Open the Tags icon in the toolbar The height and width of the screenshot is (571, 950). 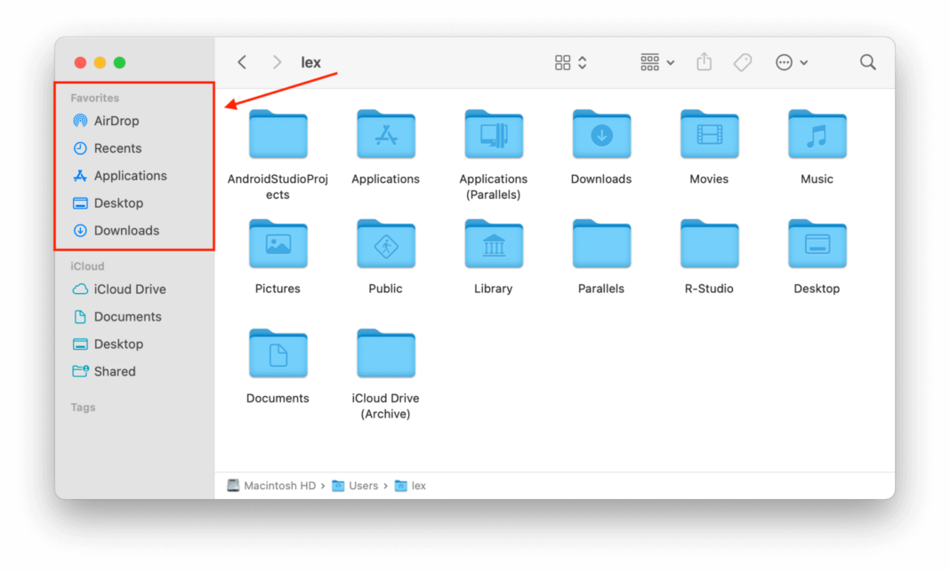[x=743, y=61]
